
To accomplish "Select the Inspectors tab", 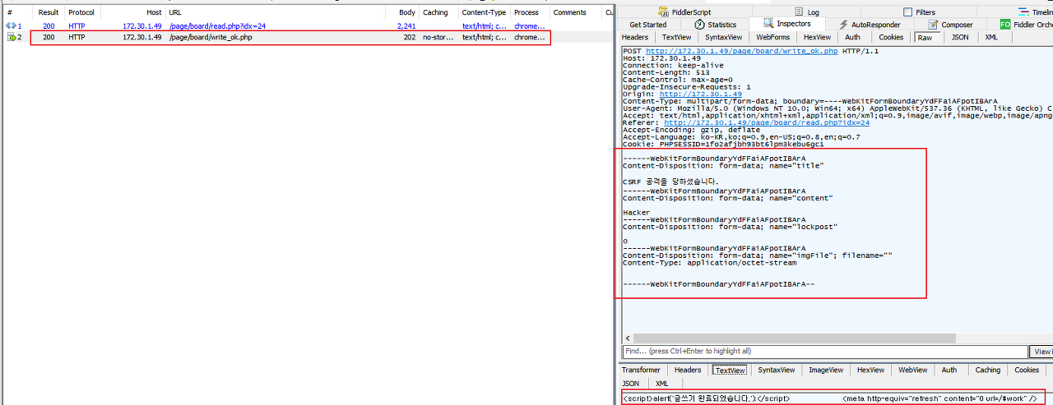I will [x=786, y=25].
